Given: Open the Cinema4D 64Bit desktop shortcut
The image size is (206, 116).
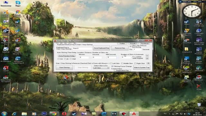Looking at the screenshot, I should 199,32.
